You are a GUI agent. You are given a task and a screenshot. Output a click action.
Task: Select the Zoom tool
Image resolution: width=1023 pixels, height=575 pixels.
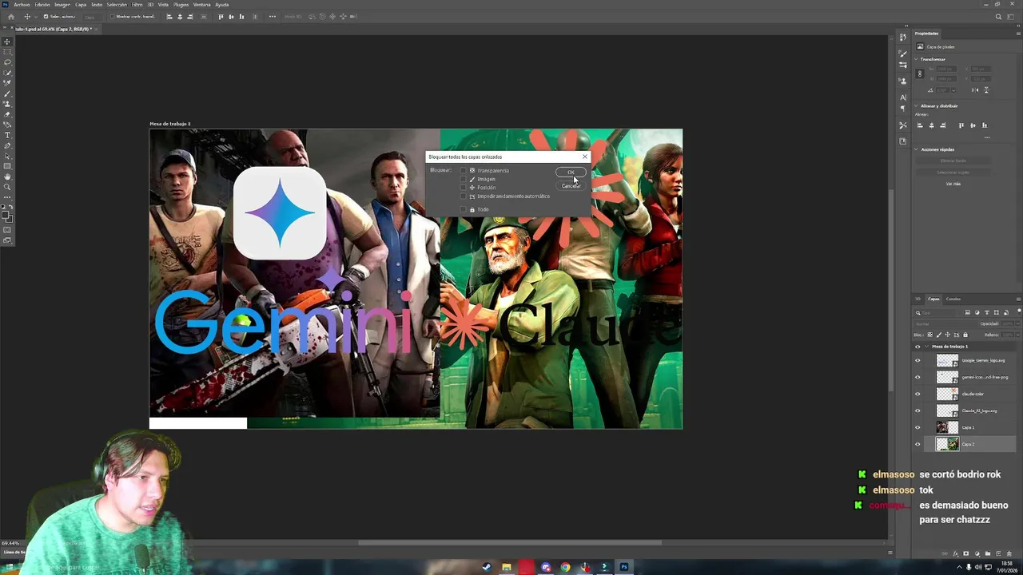[x=7, y=187]
